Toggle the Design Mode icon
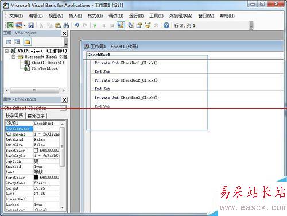The height and width of the screenshot is (216, 287). (x=121, y=25)
